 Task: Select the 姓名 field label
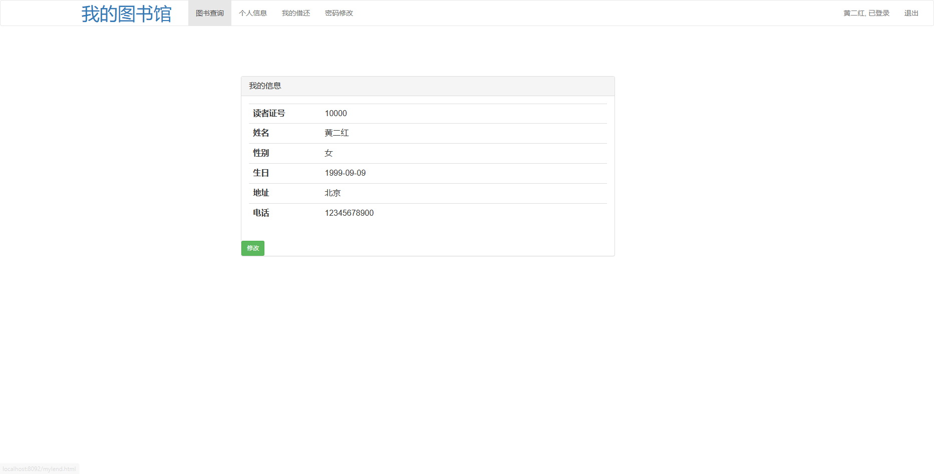coord(260,133)
